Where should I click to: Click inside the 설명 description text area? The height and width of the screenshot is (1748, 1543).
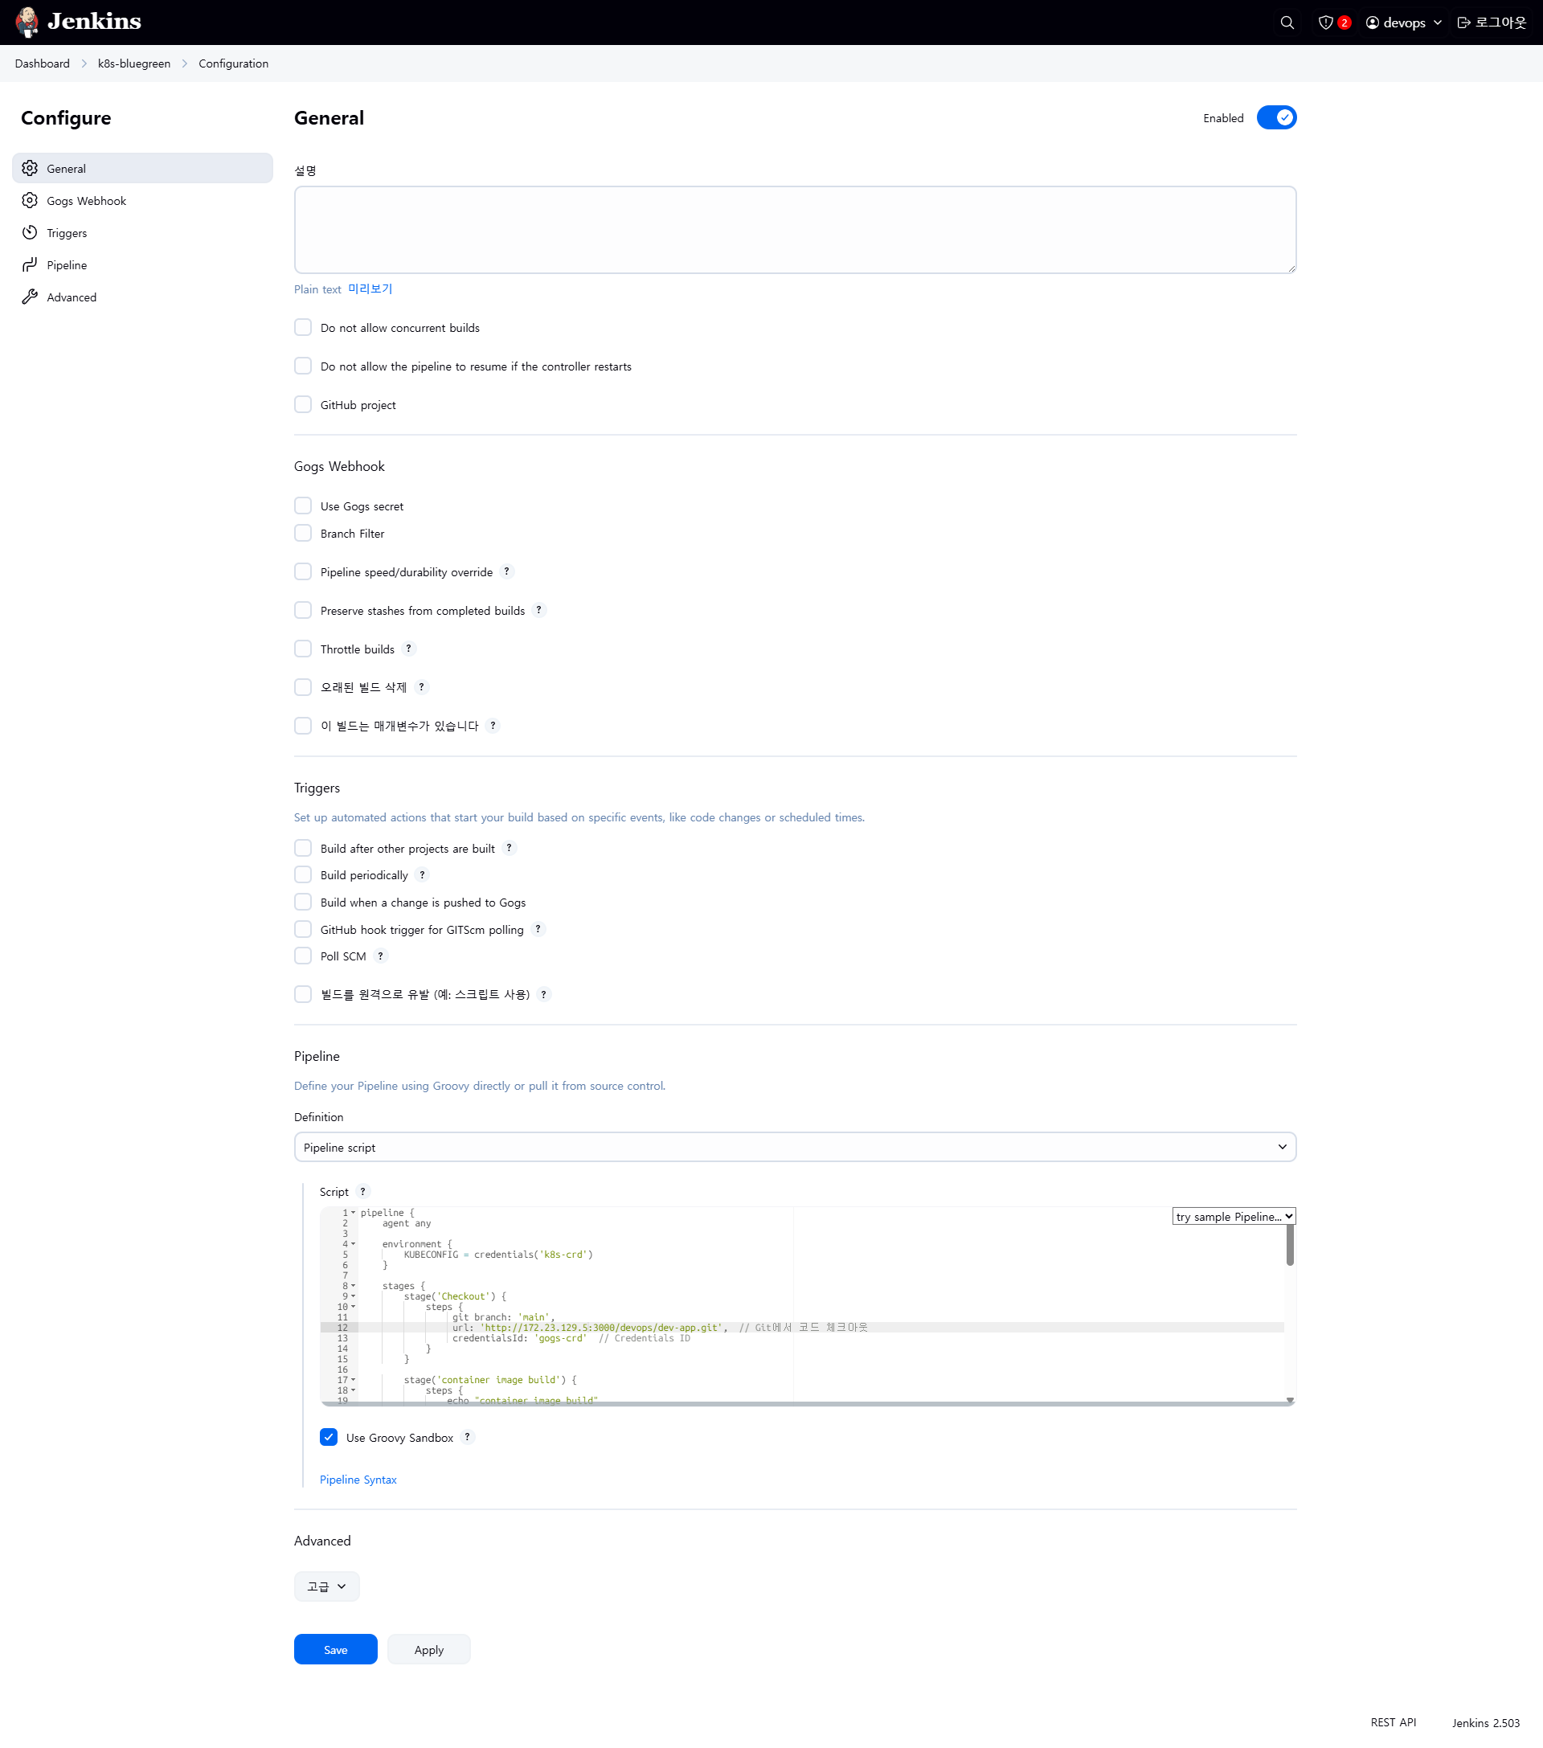(795, 230)
